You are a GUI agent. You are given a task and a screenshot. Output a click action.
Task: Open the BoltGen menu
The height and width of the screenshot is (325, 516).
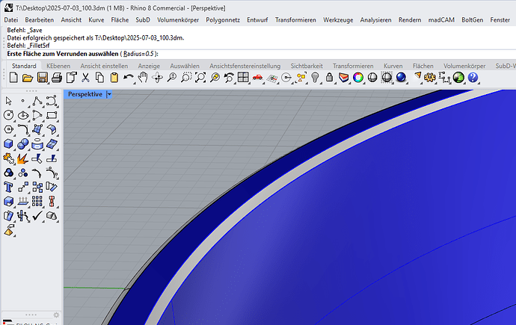(472, 20)
